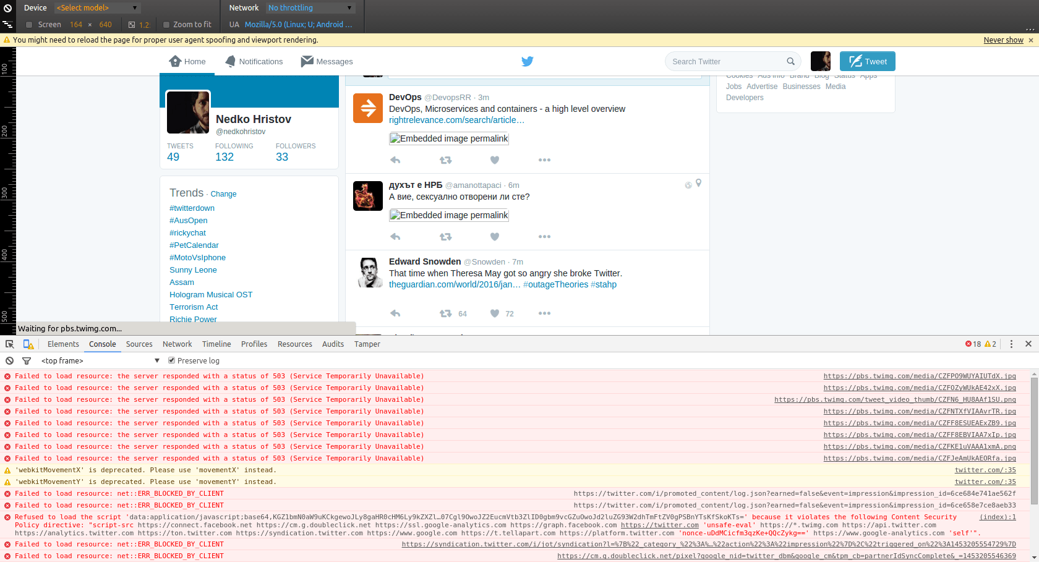Viewport: 1039px width, 565px height.
Task: Open the Hologram Musical OST trend
Action: coord(211,295)
